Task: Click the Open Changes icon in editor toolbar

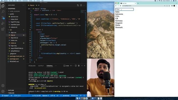Action: pos(78,5)
